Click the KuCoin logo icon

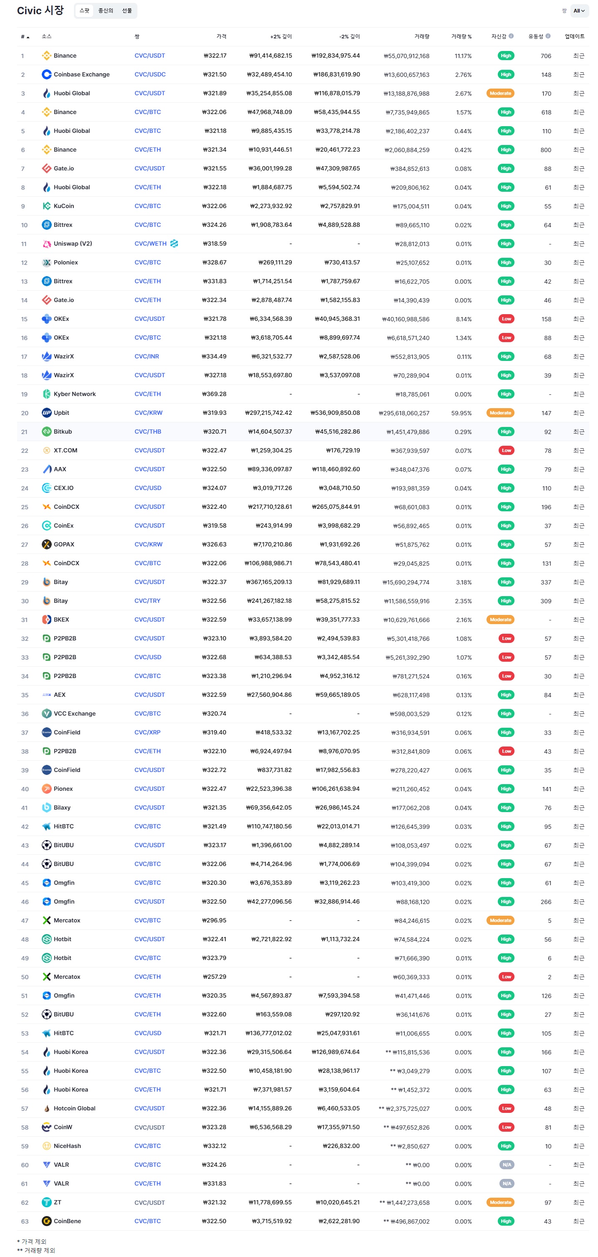point(46,206)
